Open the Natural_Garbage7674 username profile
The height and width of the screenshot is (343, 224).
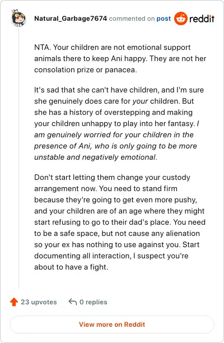point(71,18)
